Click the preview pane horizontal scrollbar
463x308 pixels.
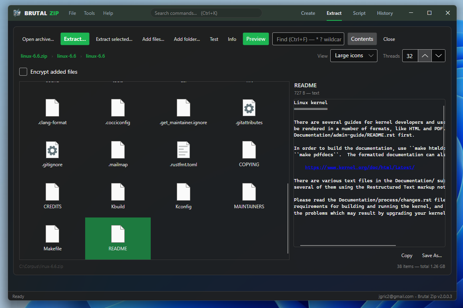point(348,245)
